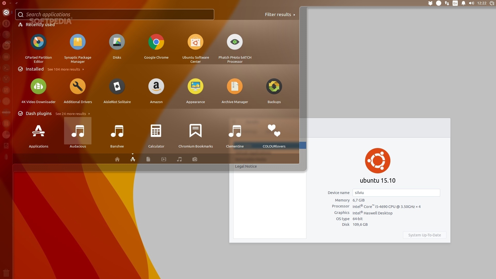
Task: Focus the Search applications field
Action: coord(115,14)
